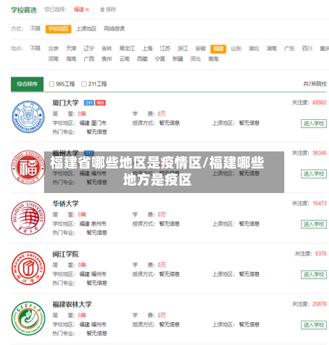Click the 985 badge next to 厦门大学

click(100, 103)
